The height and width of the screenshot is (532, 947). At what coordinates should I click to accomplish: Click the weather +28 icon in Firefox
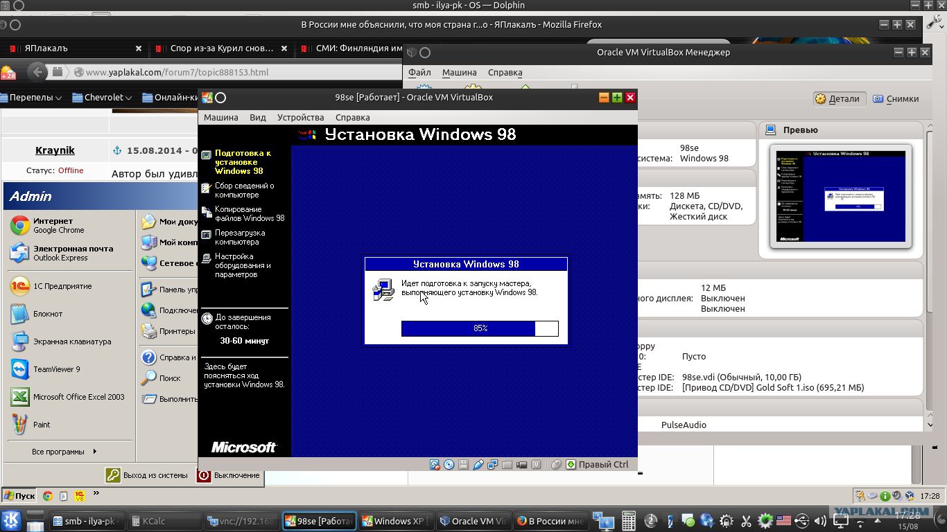[8, 72]
